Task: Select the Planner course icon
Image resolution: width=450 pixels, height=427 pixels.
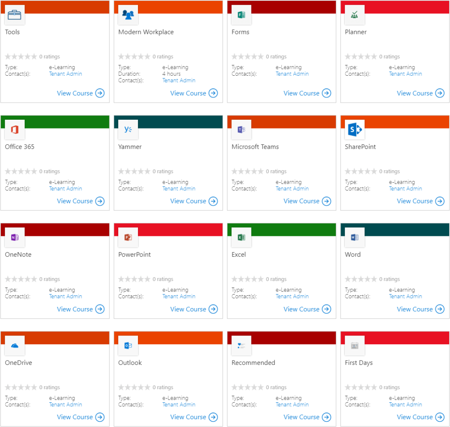Action: coord(355,15)
